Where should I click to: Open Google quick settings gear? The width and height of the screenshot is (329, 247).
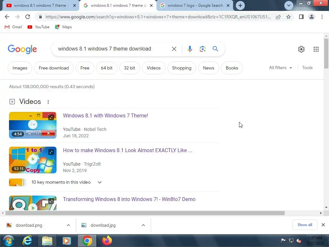click(301, 49)
